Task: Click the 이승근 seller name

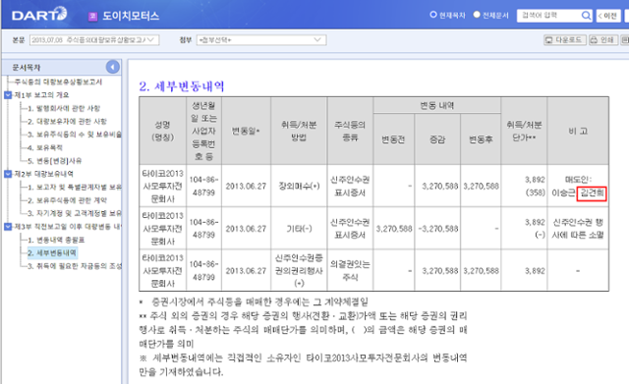Action: click(x=563, y=193)
